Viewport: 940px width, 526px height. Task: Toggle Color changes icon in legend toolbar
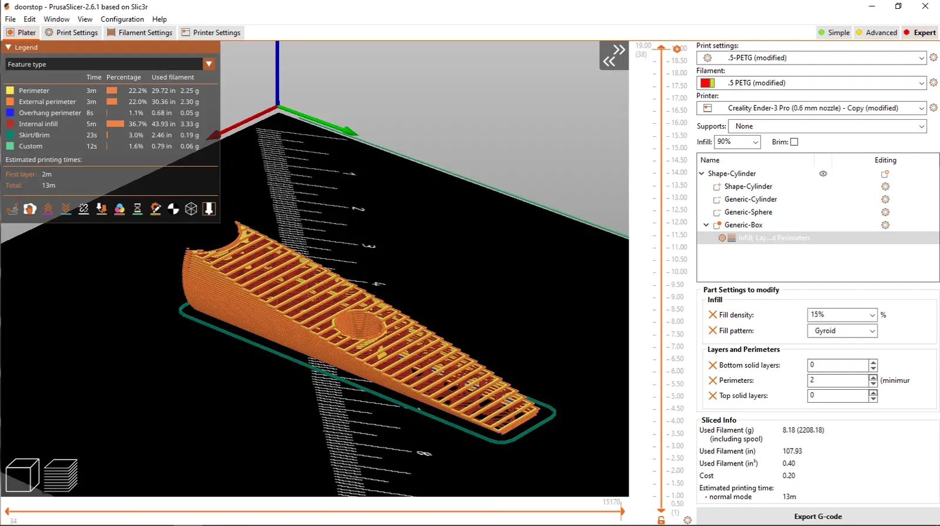[x=119, y=208]
